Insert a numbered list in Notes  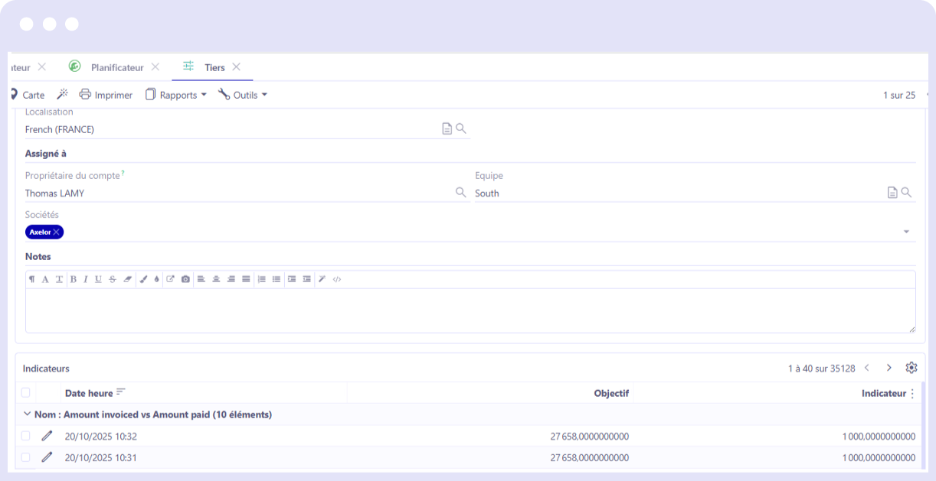pos(261,279)
